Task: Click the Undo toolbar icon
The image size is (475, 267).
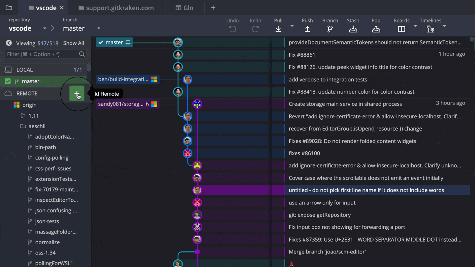Action: click(233, 29)
